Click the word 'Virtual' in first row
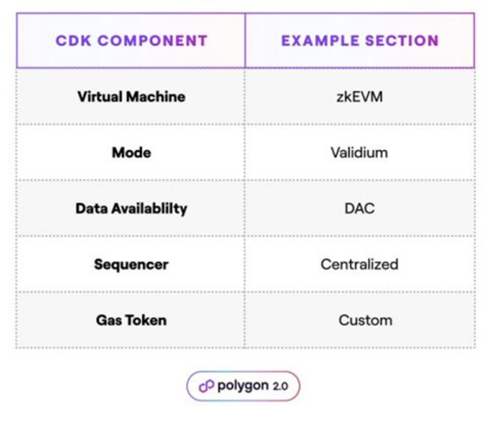 [x=102, y=97]
